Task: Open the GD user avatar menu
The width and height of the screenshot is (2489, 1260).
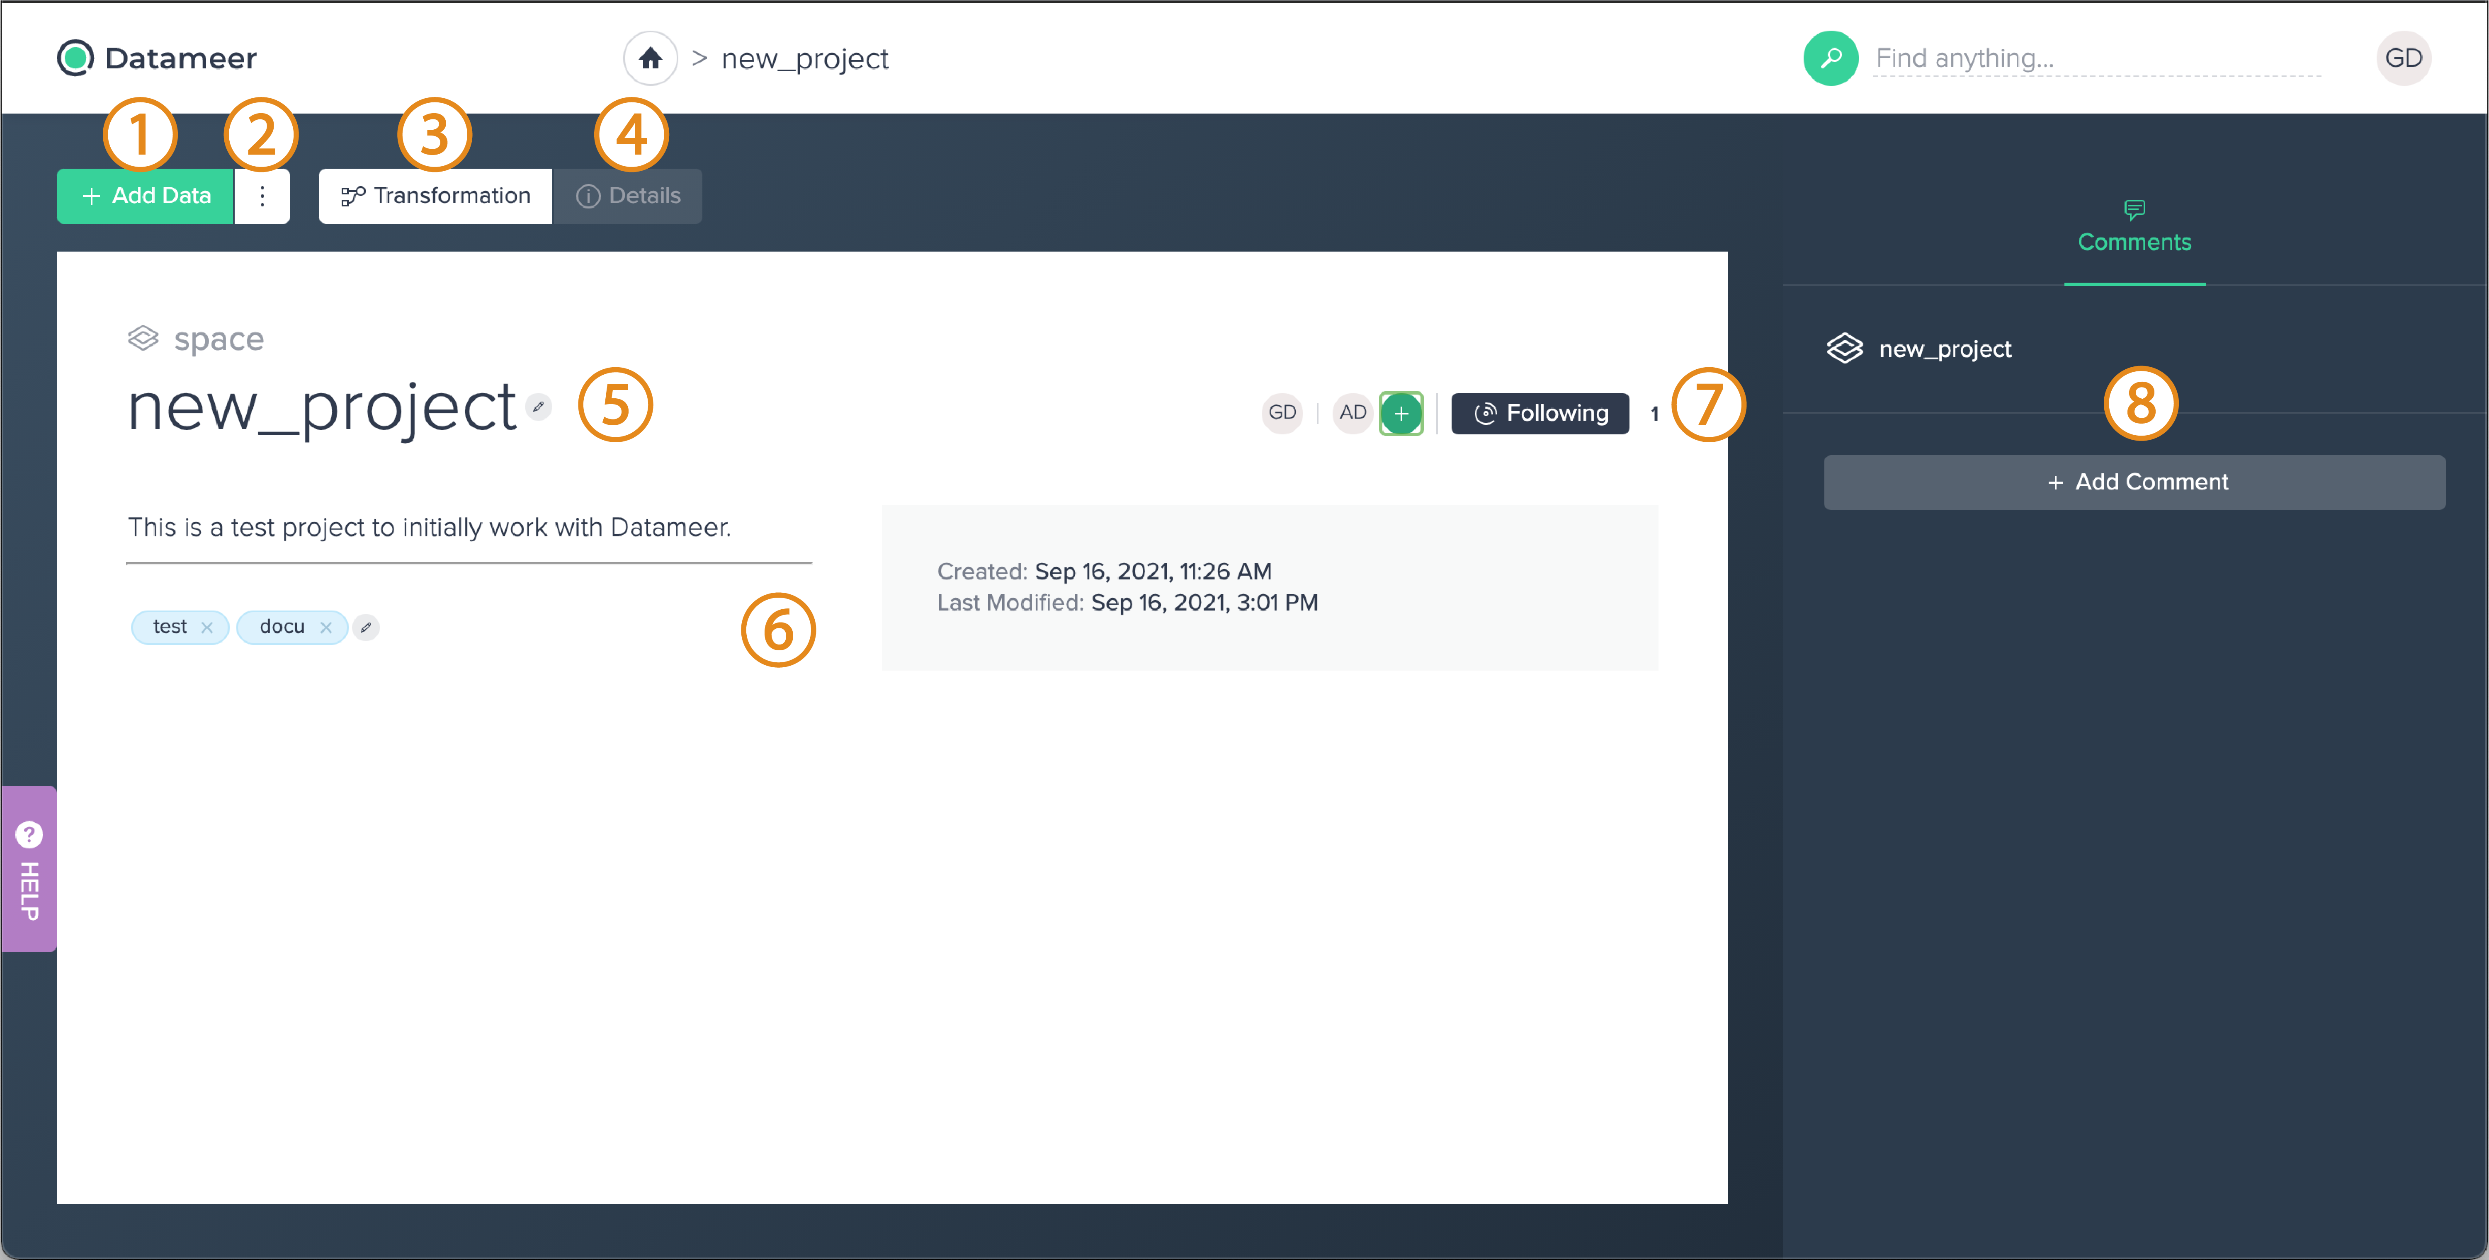Action: [x=2403, y=58]
